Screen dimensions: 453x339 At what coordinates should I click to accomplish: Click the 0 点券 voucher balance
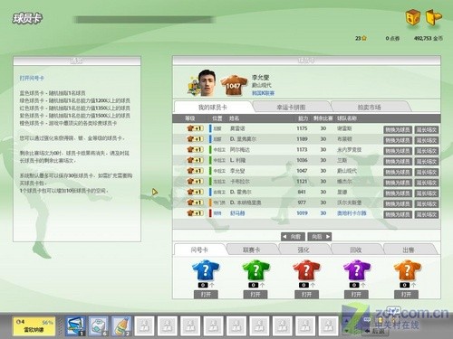(392, 38)
